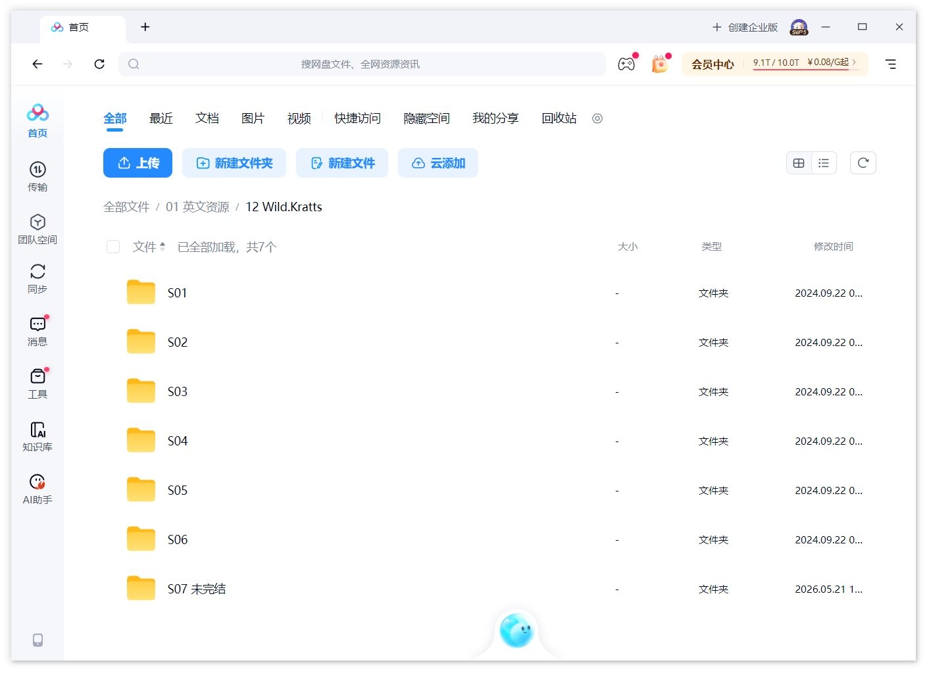Click the search input field
Screen dimensions: 929x675
(x=362, y=64)
